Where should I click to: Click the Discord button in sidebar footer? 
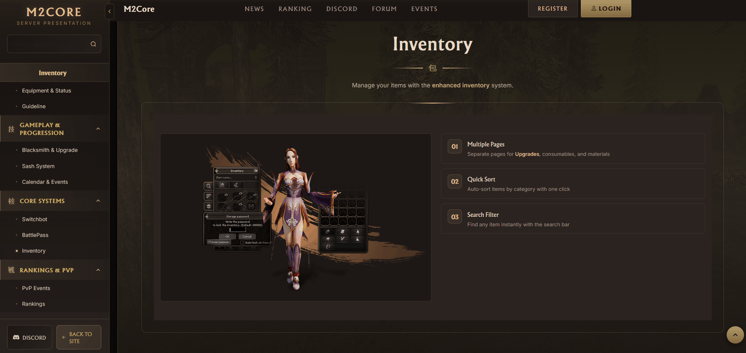point(30,337)
